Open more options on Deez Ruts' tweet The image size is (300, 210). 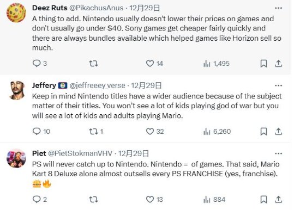(278, 8)
